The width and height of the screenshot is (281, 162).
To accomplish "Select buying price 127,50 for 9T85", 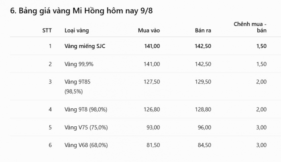I will 152,82.
